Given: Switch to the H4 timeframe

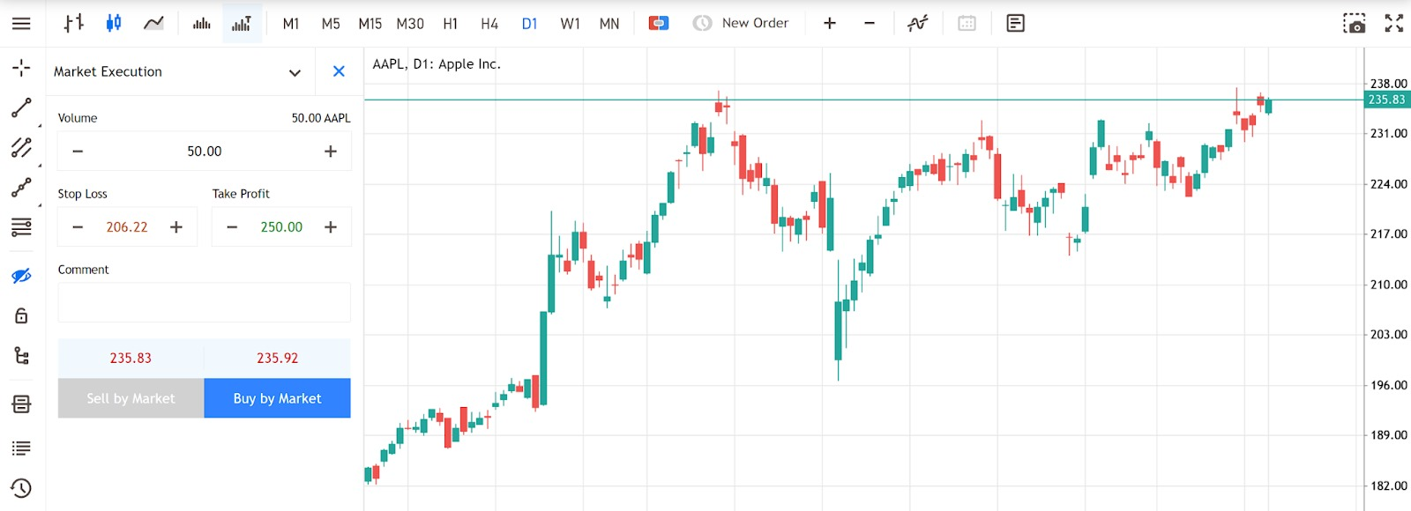Looking at the screenshot, I should pos(489,24).
